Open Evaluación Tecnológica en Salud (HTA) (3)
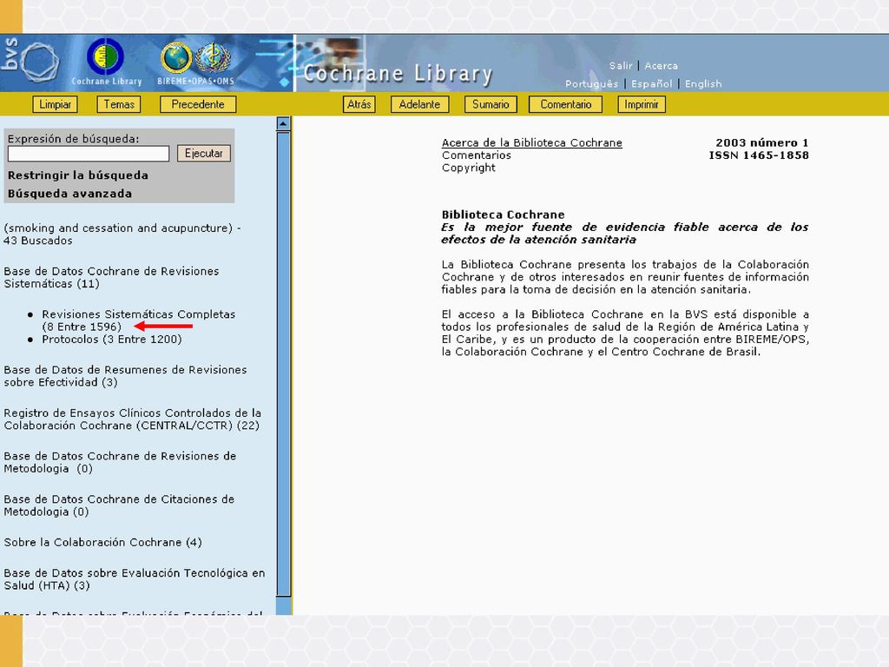 pyautogui.click(x=135, y=579)
